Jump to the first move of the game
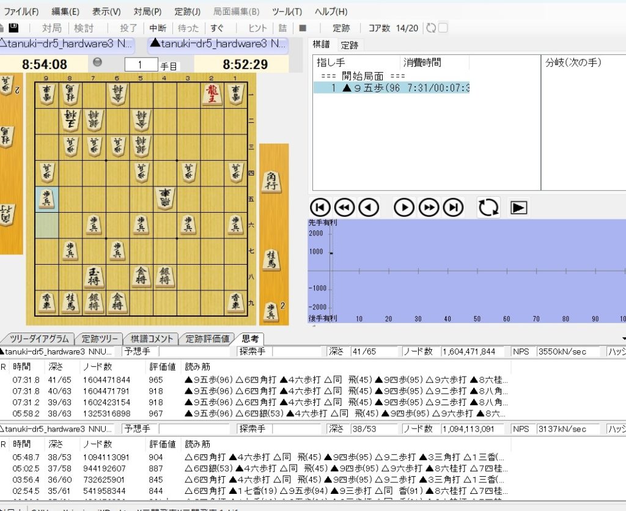626x511 pixels. tap(320, 208)
